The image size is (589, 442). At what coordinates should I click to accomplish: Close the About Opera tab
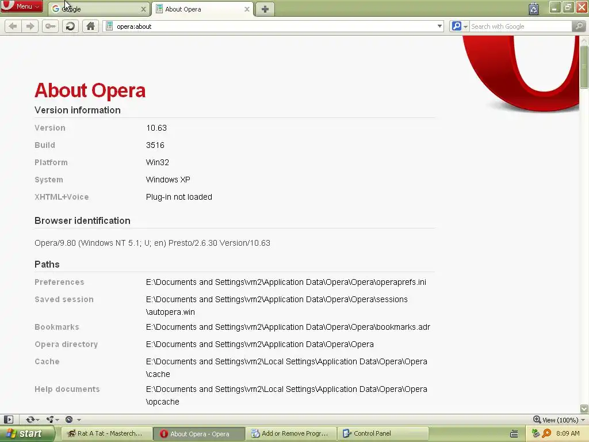pos(247,9)
